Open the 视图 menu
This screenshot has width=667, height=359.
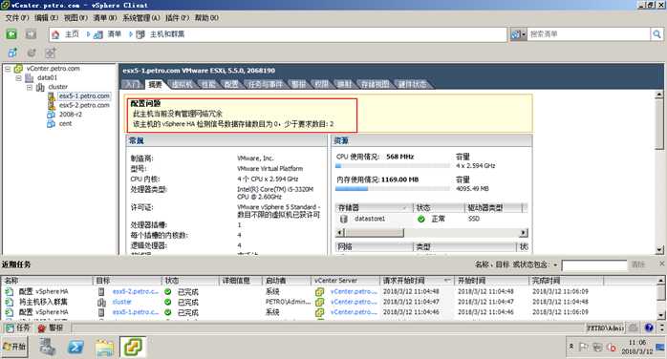pos(75,18)
